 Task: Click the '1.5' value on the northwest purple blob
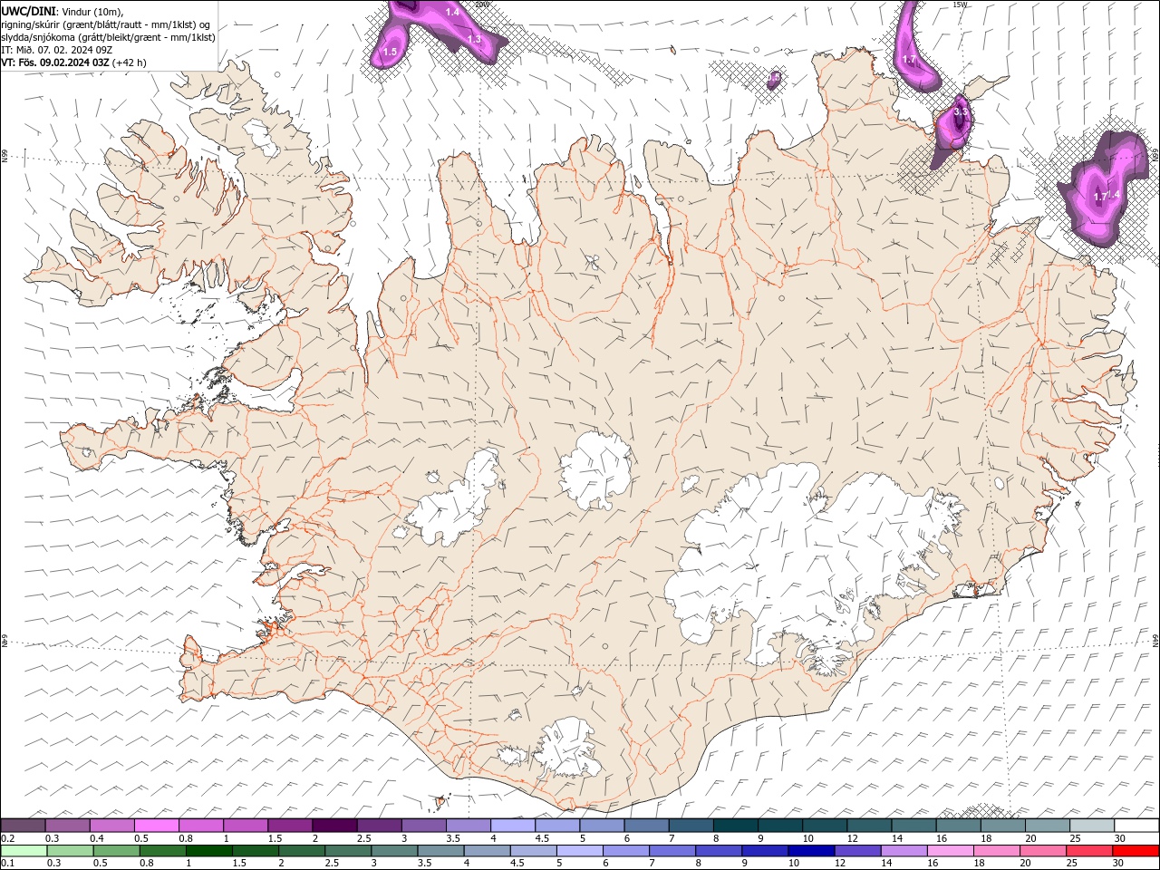click(x=390, y=52)
